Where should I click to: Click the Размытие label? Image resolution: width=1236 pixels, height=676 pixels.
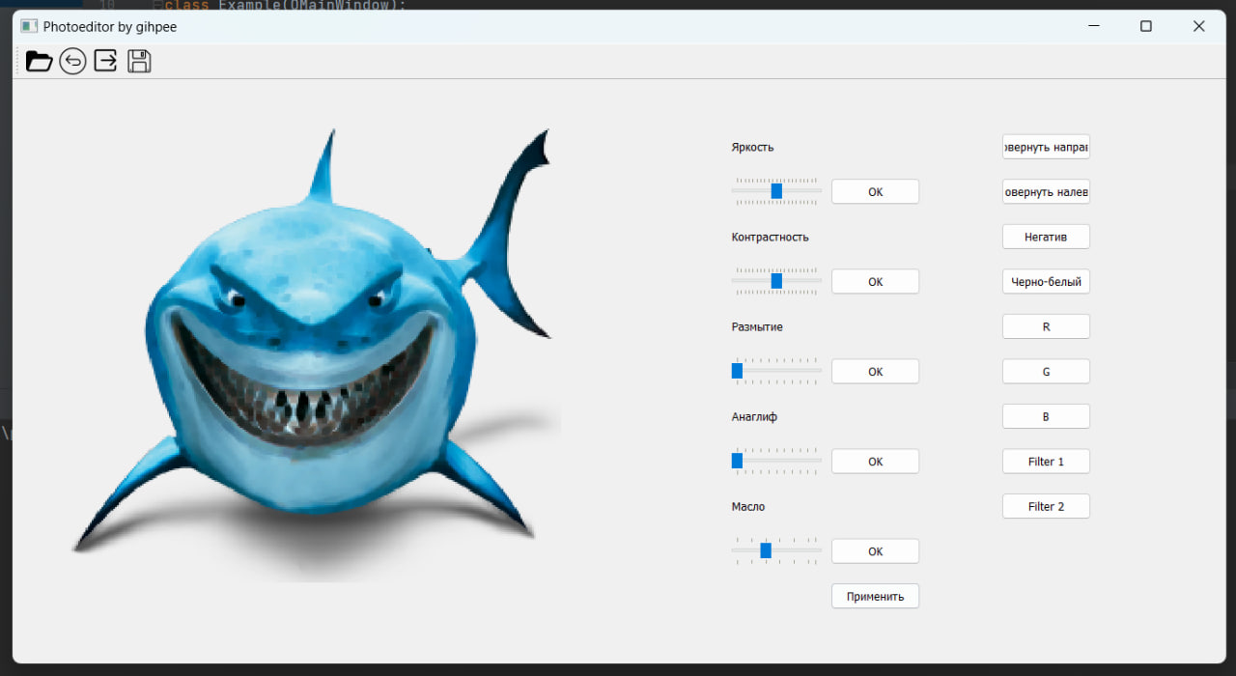[757, 326]
